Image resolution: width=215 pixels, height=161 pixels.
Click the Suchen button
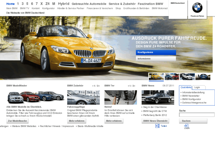click(193, 121)
